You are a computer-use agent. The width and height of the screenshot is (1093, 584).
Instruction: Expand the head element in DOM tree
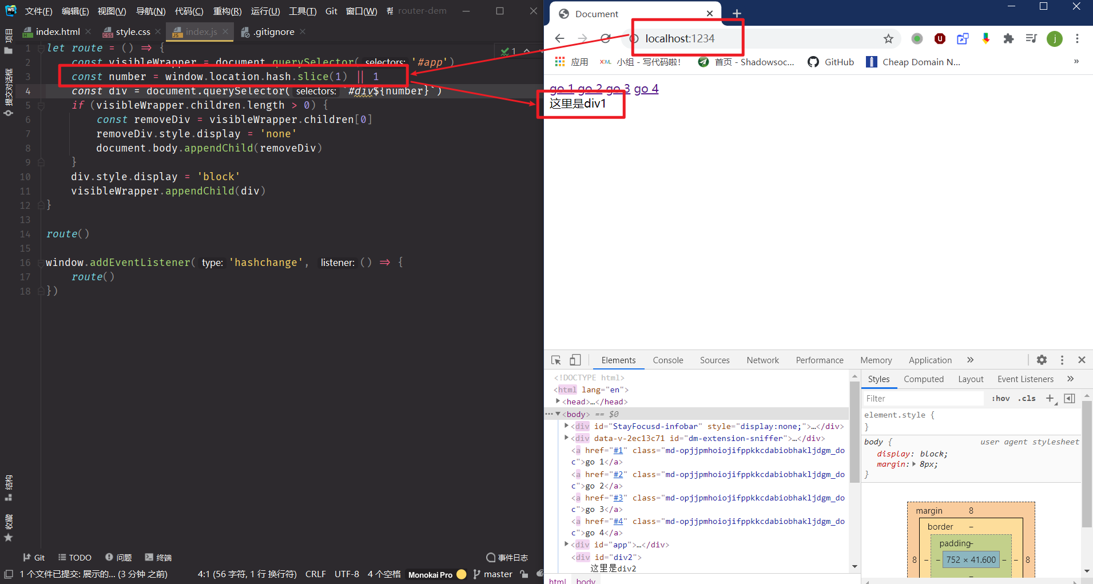pyautogui.click(x=558, y=402)
